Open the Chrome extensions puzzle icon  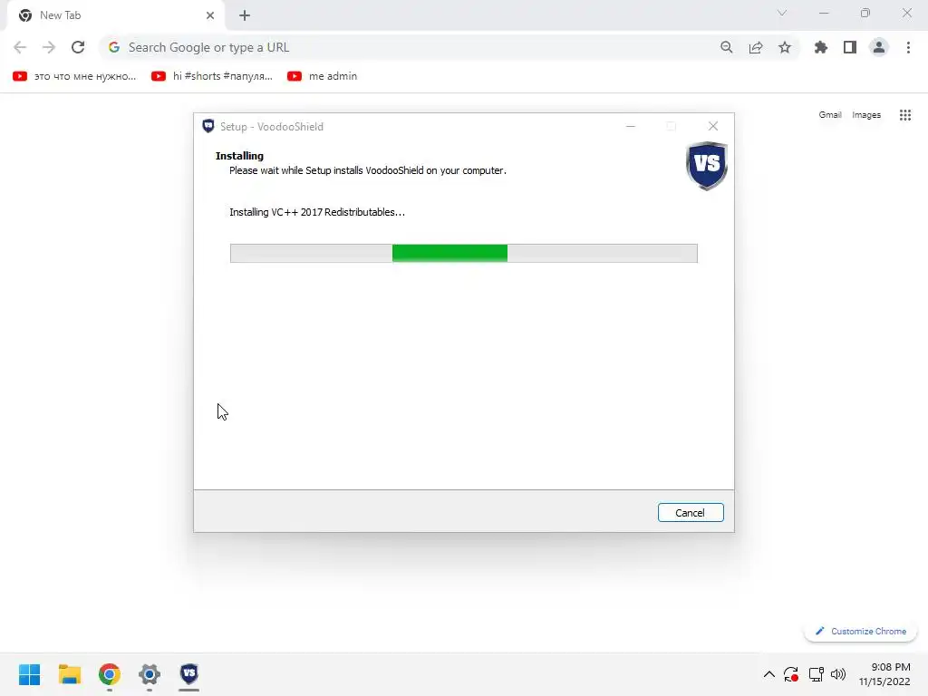[x=821, y=47]
